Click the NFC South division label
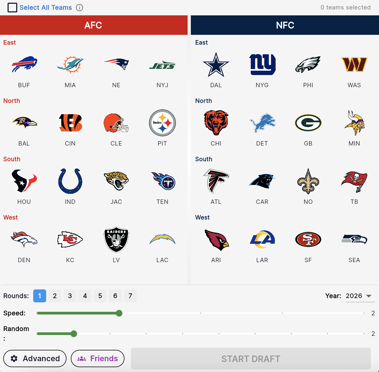Viewport: 379px width, 372px height. click(x=204, y=159)
